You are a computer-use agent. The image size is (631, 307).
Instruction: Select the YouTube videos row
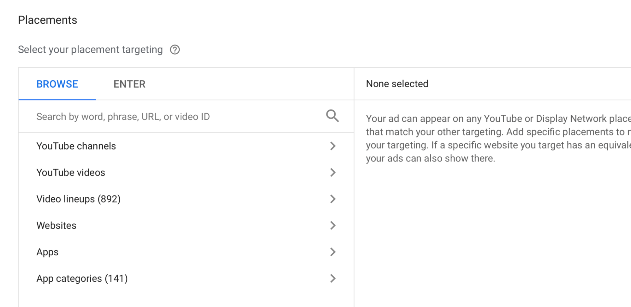tap(71, 172)
